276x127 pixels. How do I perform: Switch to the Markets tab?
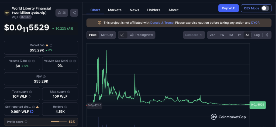[115, 10]
